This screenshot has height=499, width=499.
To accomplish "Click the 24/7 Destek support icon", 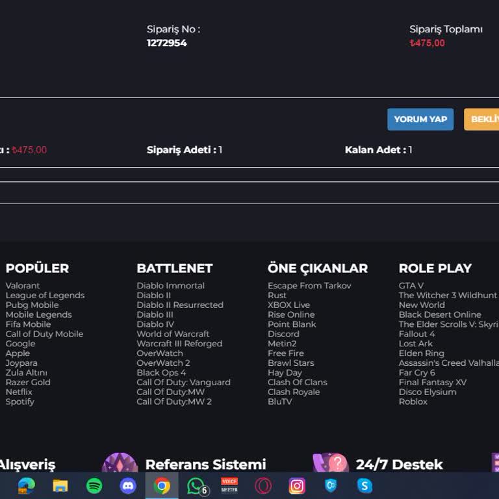I will [331, 463].
